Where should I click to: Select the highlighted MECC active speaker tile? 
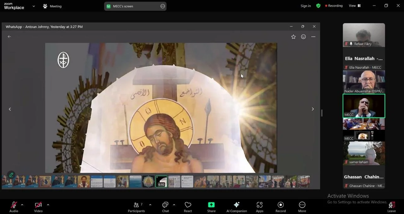tap(364, 106)
